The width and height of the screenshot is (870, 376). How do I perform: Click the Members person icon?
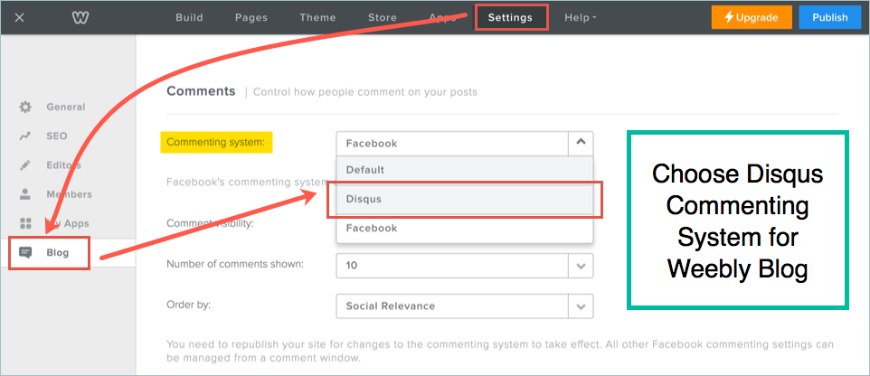point(25,194)
